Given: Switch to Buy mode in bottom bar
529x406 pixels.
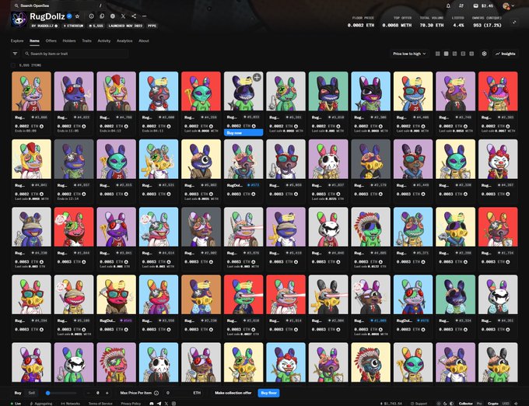Looking at the screenshot, I should pos(18,393).
